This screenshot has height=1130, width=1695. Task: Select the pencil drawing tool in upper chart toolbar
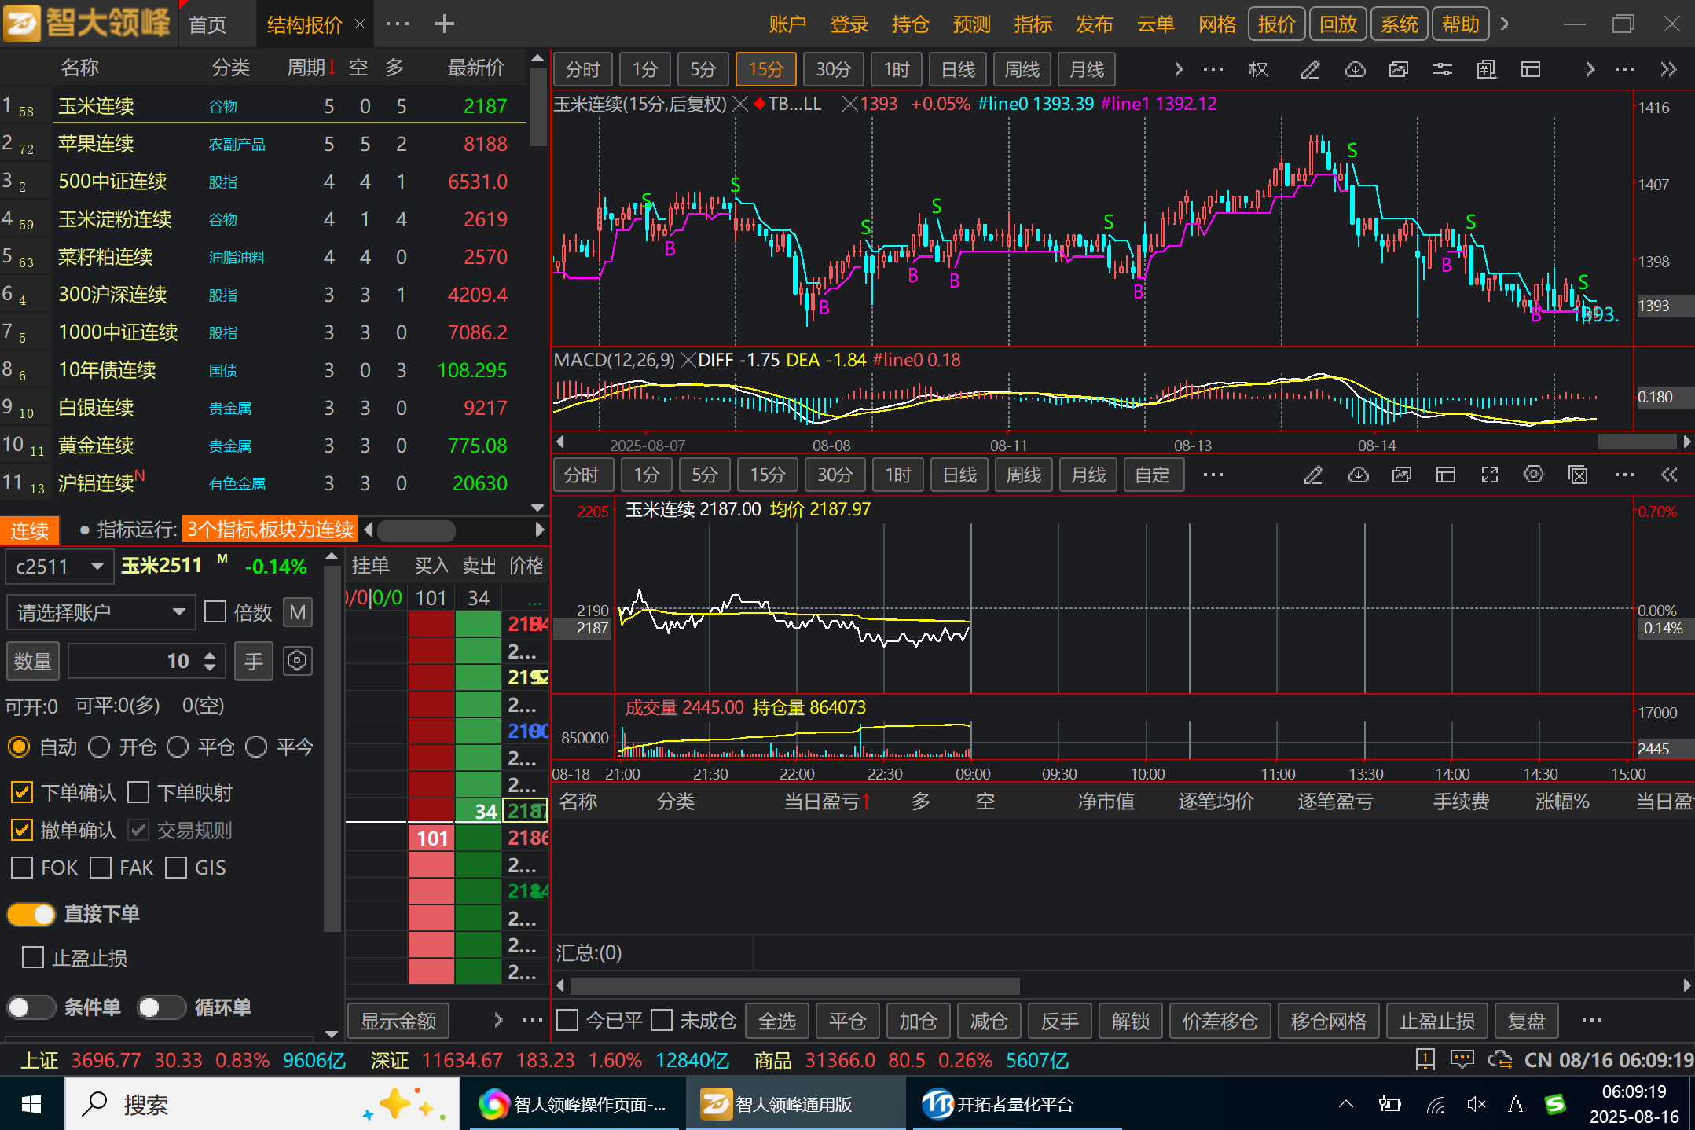point(1310,69)
